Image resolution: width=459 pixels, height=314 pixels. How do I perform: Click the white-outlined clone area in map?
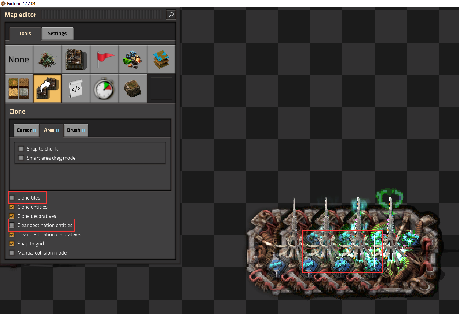coord(358,251)
